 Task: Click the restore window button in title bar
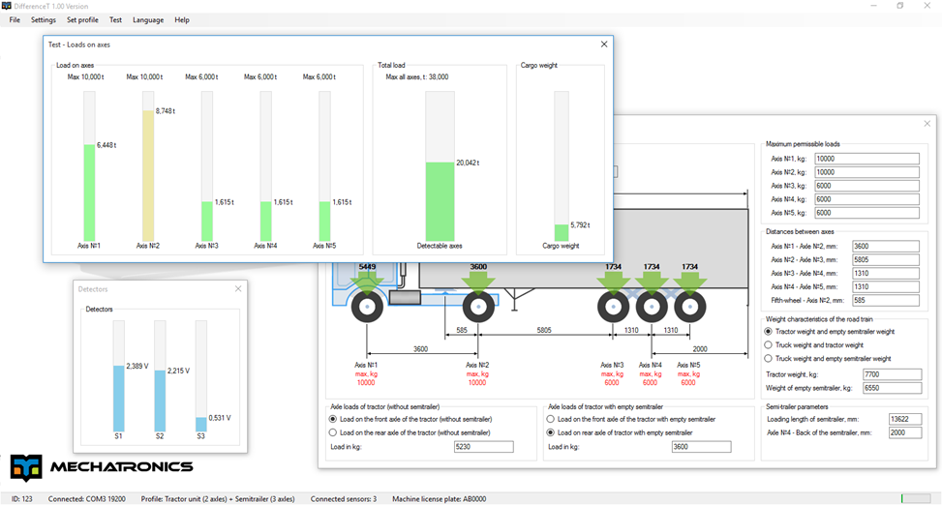(900, 6)
